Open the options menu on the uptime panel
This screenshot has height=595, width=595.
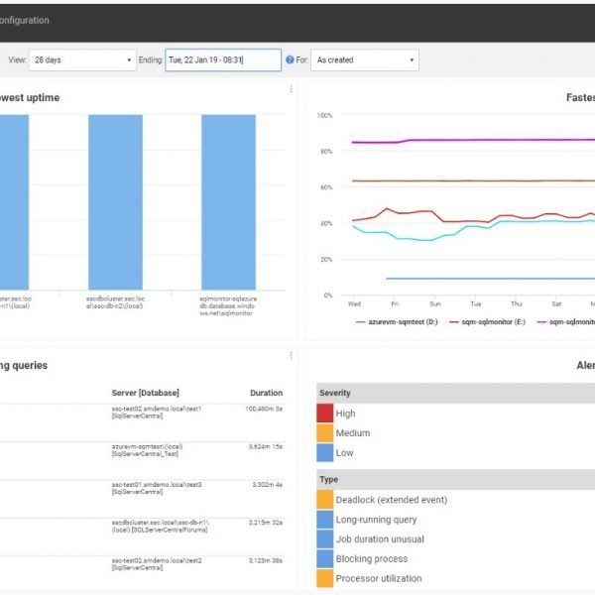click(x=291, y=89)
